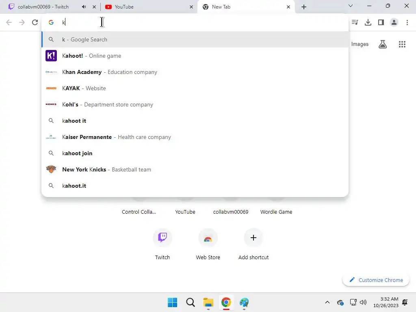Reload the page

[35, 22]
